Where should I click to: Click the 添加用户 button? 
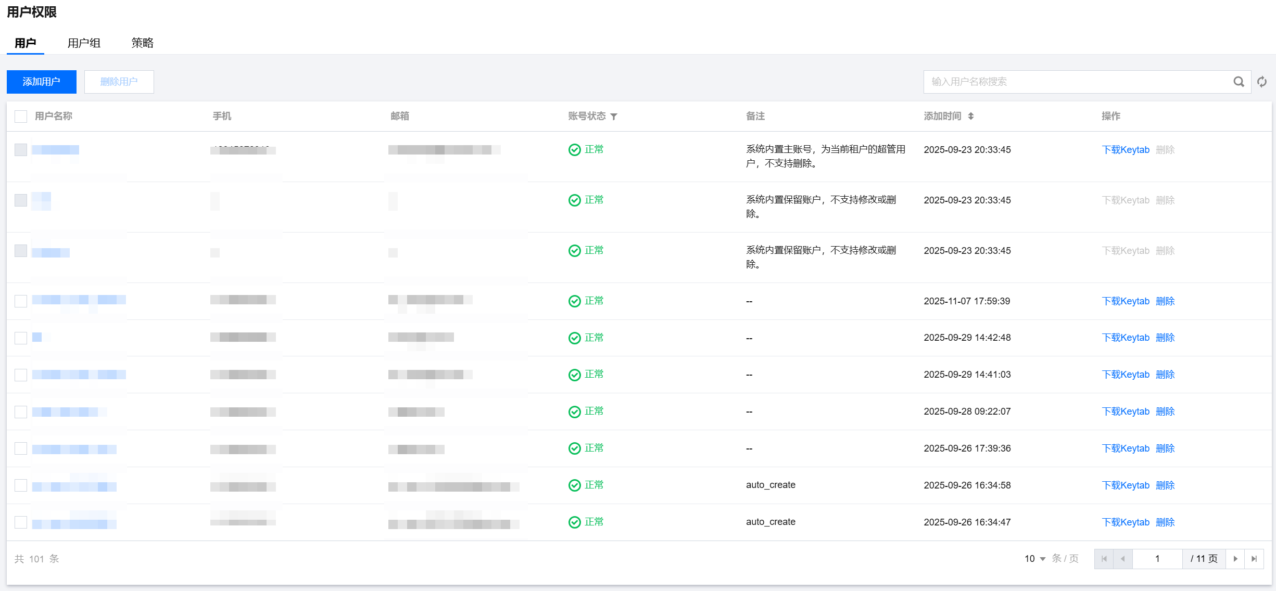click(42, 82)
